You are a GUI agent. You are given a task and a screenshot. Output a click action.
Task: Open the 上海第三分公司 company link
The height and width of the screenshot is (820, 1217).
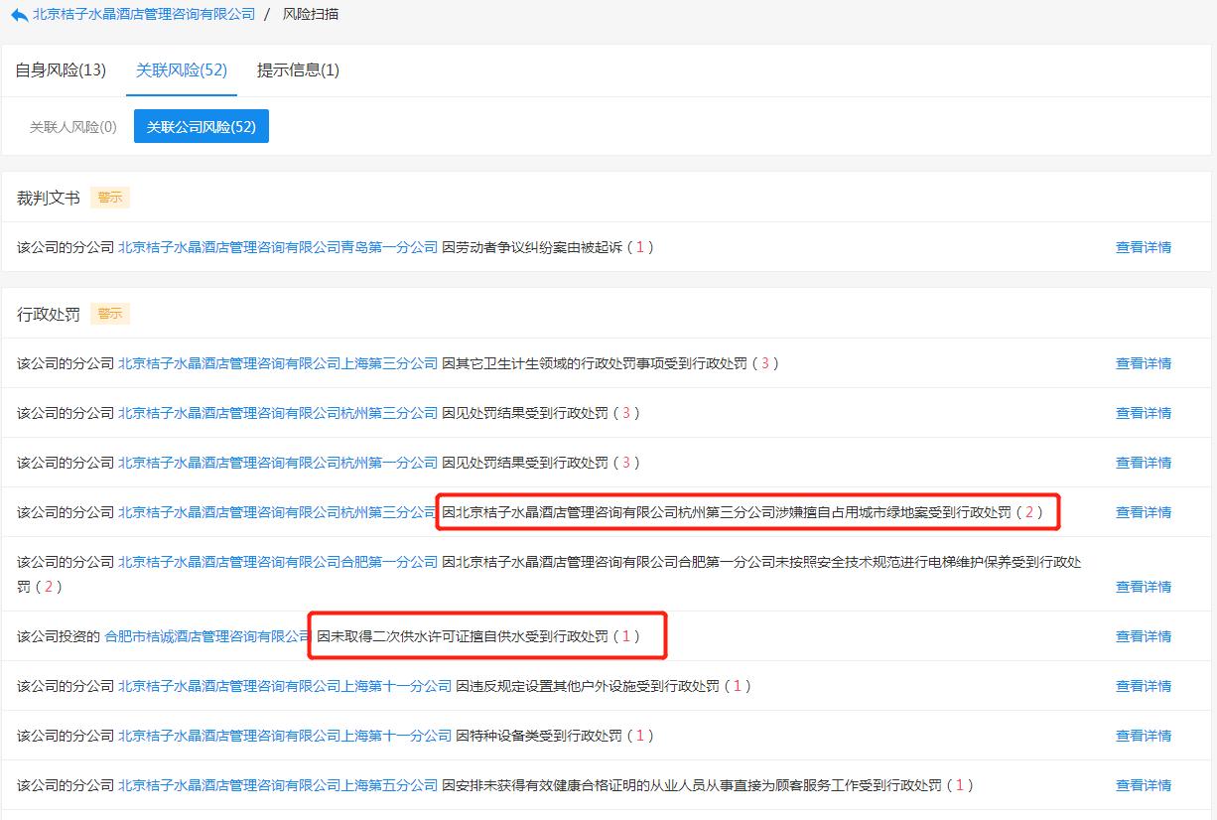point(278,363)
